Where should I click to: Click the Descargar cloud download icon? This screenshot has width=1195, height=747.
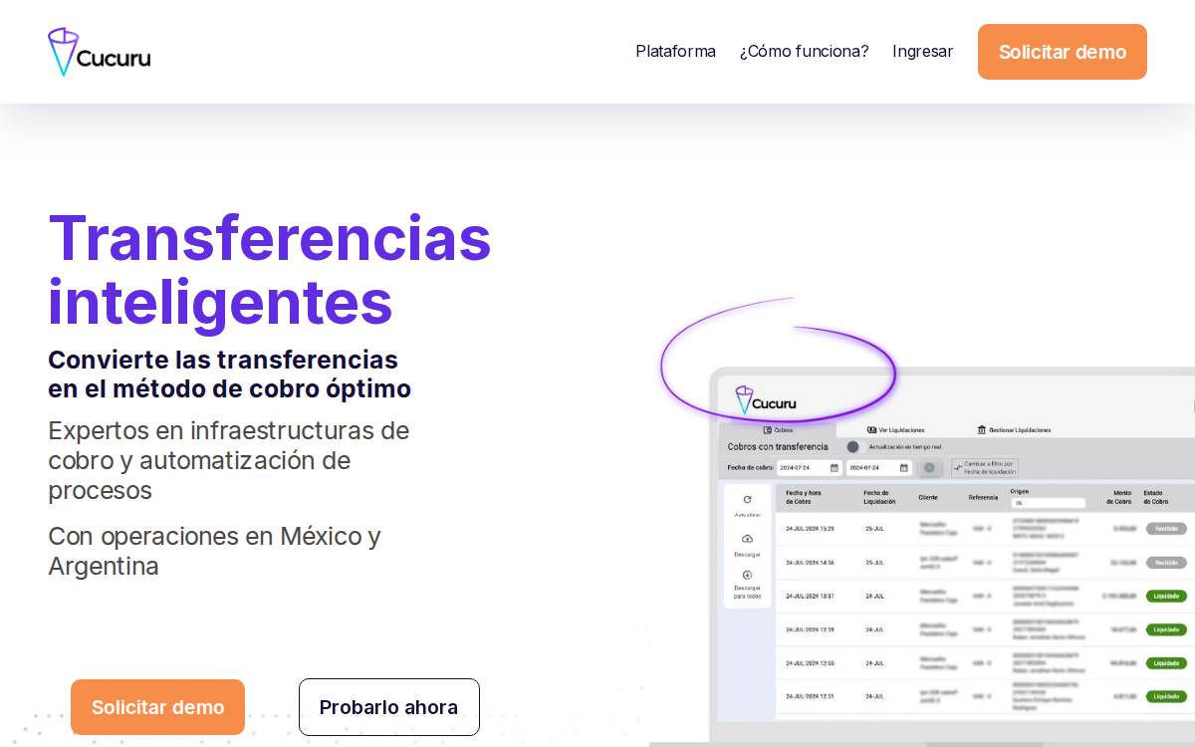747,539
